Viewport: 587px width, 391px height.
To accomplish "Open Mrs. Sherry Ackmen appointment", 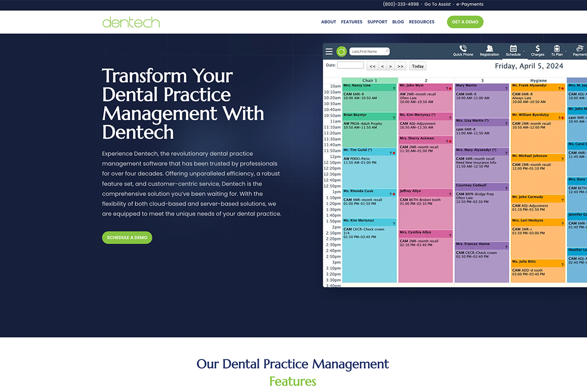I will point(426,162).
